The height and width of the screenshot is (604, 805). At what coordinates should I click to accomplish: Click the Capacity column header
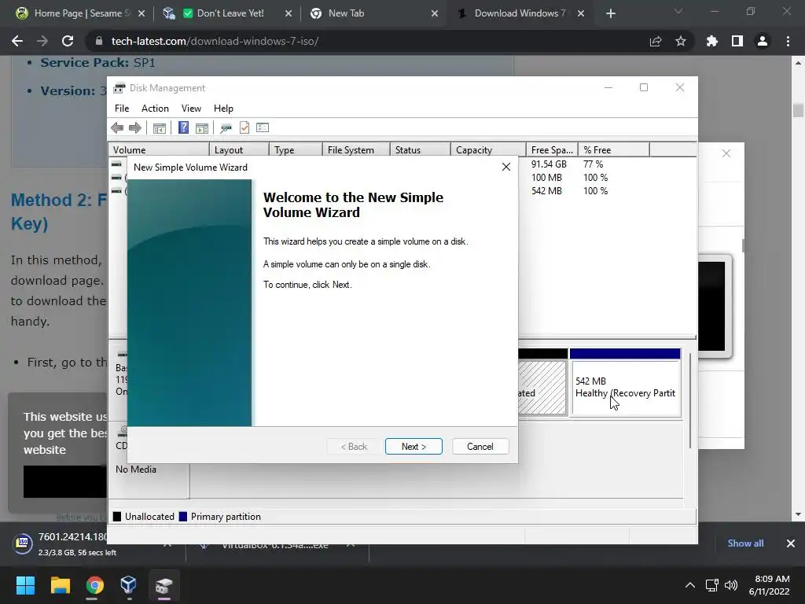point(488,150)
